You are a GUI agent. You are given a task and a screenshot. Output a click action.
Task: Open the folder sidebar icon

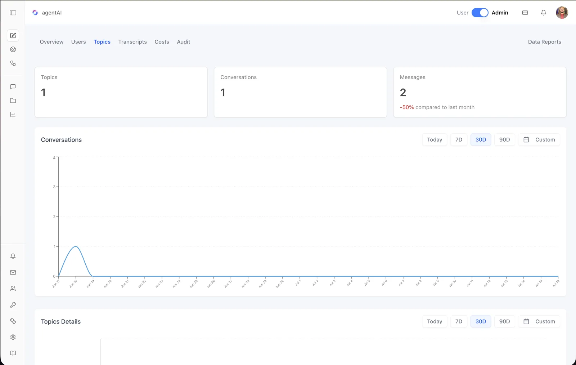[x=13, y=101]
